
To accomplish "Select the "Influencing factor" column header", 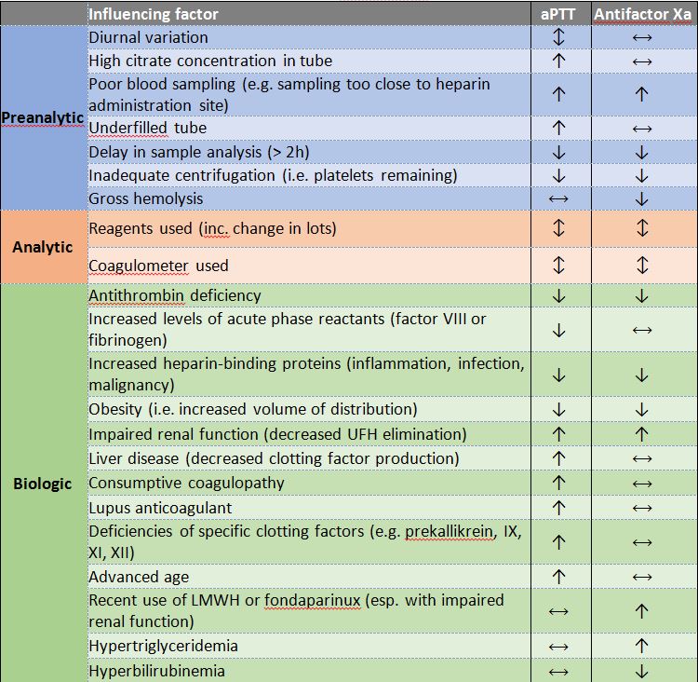I will [x=154, y=14].
